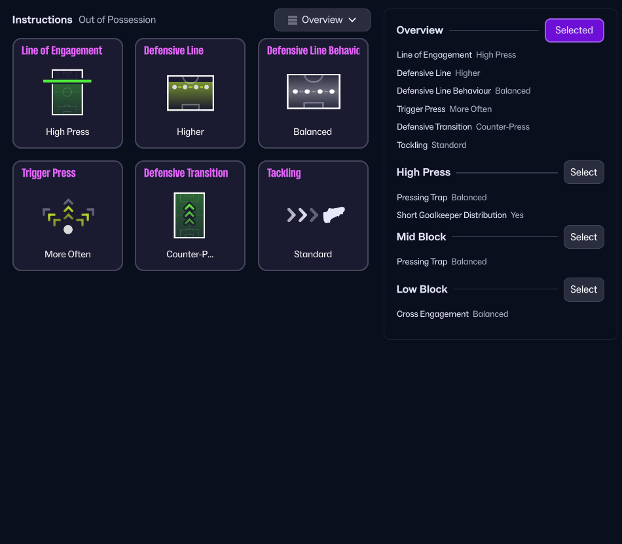
Task: Select the Mid Block section
Action: (583, 237)
